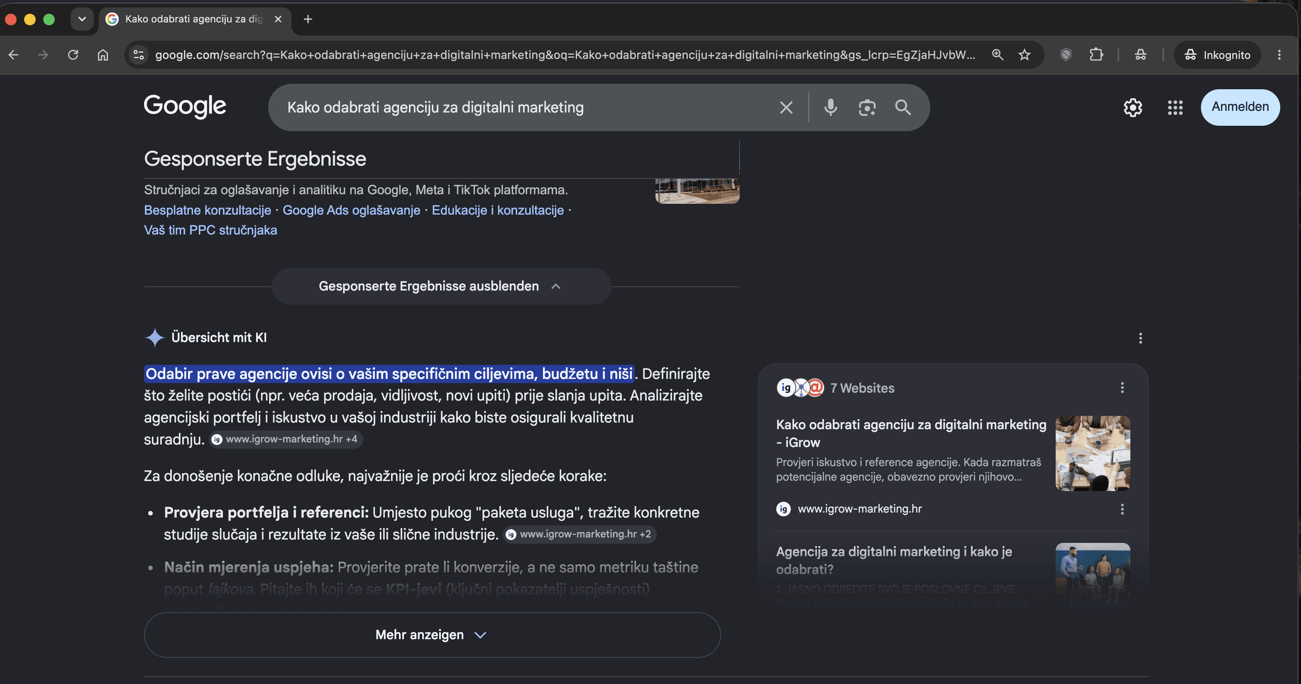Submit search with magnifier icon
Screen dimensions: 1301x684
click(x=903, y=107)
